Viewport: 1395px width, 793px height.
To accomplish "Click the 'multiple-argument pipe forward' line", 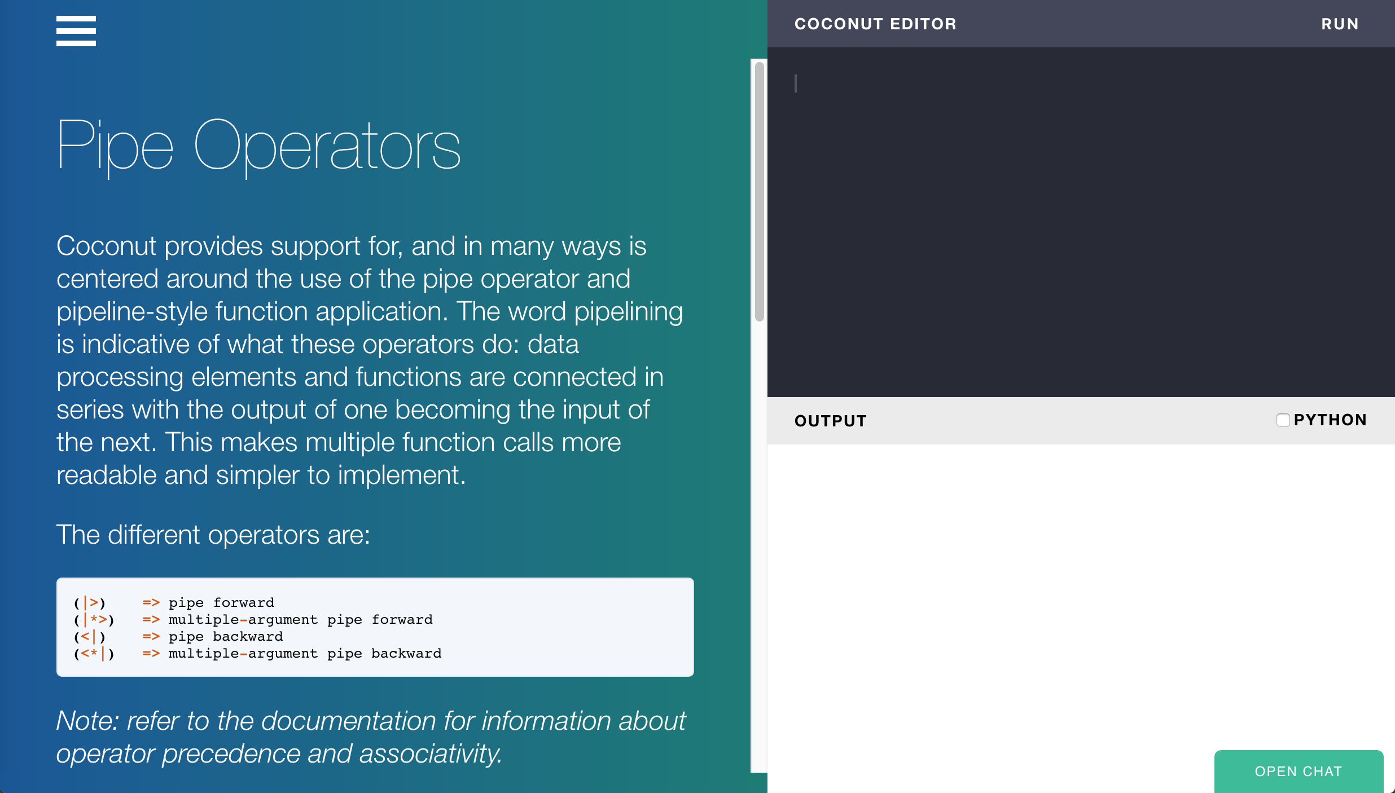I will [253, 620].
